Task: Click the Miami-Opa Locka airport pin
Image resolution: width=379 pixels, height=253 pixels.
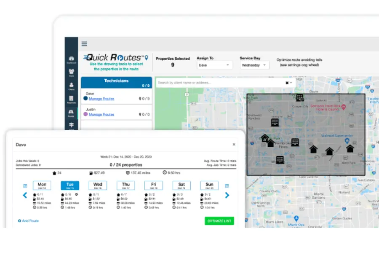Action: [x=296, y=218]
